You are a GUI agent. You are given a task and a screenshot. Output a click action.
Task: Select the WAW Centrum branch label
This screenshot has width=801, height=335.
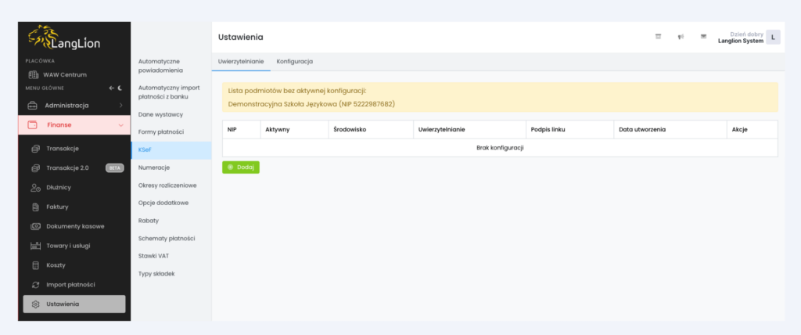pyautogui.click(x=65, y=74)
